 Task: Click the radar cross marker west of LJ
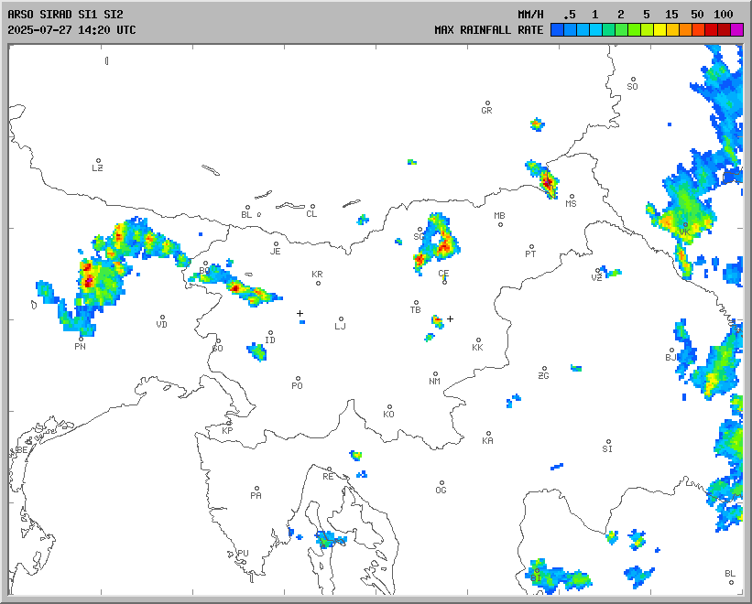[300, 313]
